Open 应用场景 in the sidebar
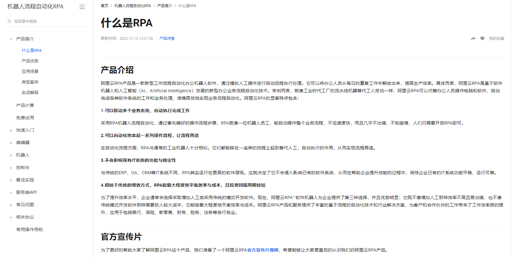Image resolution: width=515 pixels, height=259 pixels. (x=30, y=71)
